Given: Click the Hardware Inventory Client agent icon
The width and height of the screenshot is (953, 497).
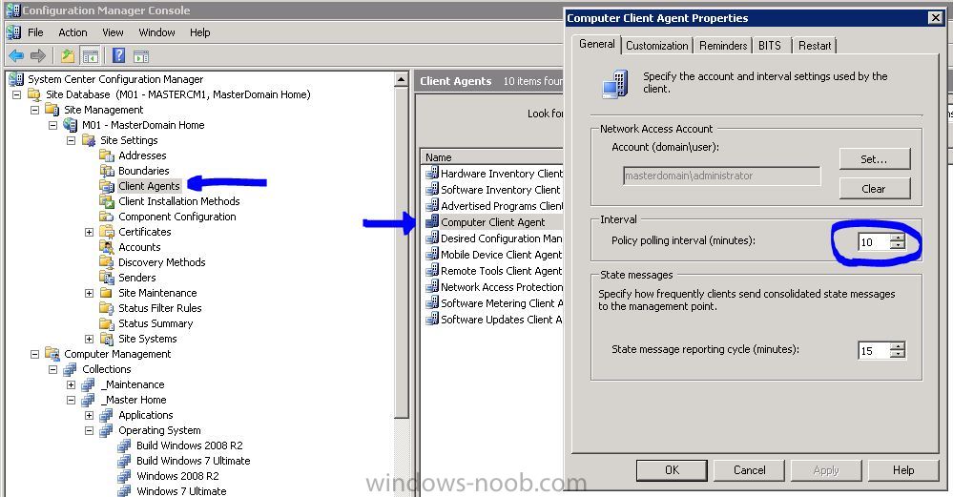Looking at the screenshot, I should (x=432, y=174).
